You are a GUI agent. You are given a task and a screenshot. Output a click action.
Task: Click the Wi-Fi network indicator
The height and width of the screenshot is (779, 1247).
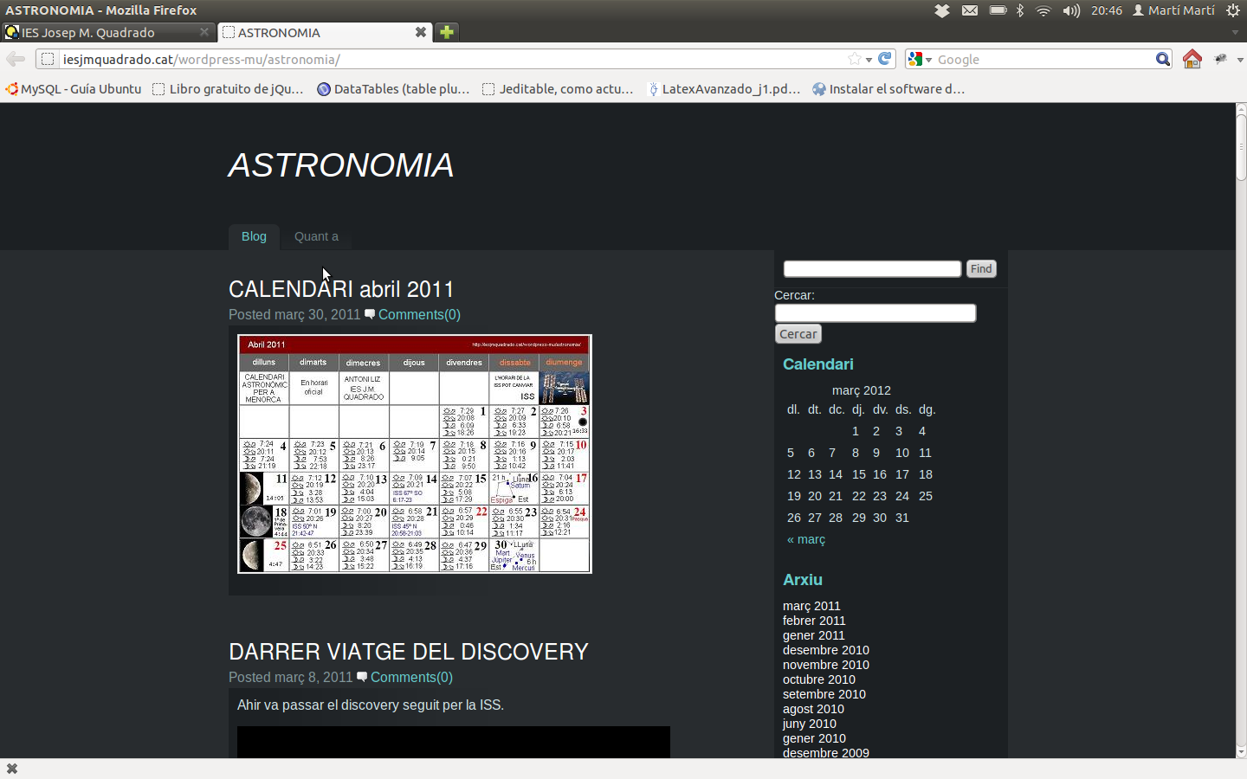1043,10
